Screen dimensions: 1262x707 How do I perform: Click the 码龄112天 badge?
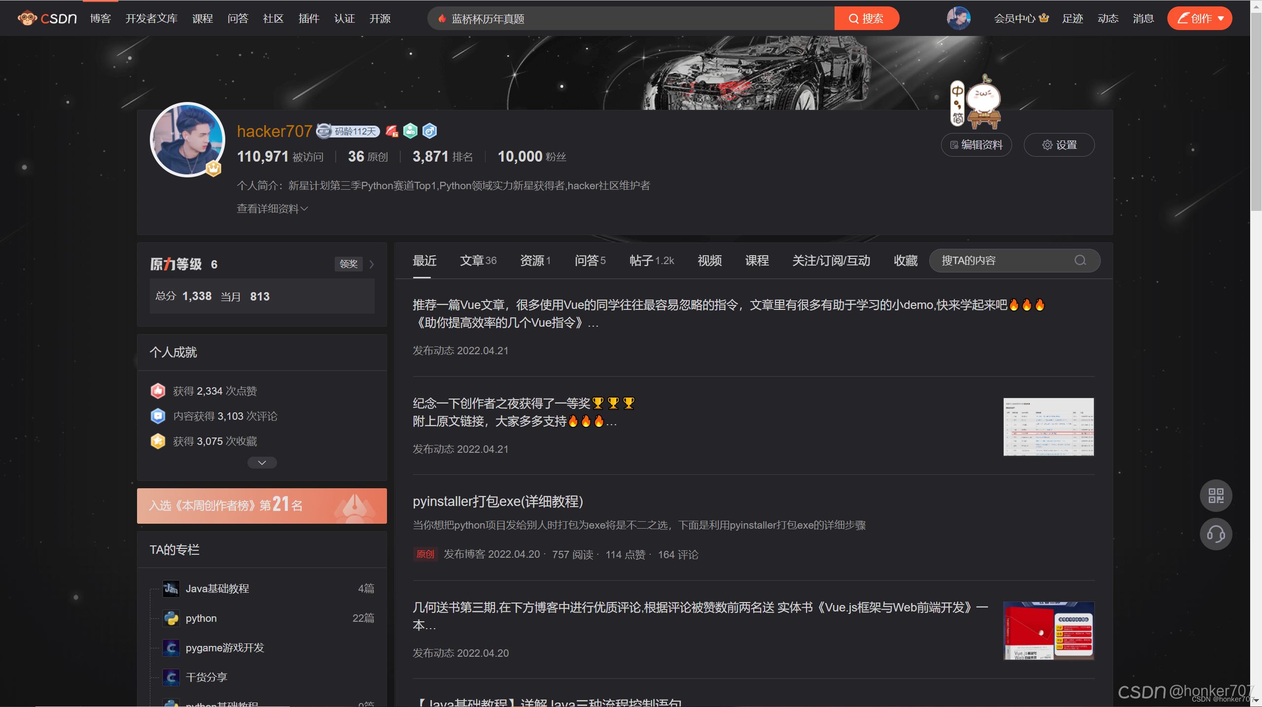coord(349,131)
